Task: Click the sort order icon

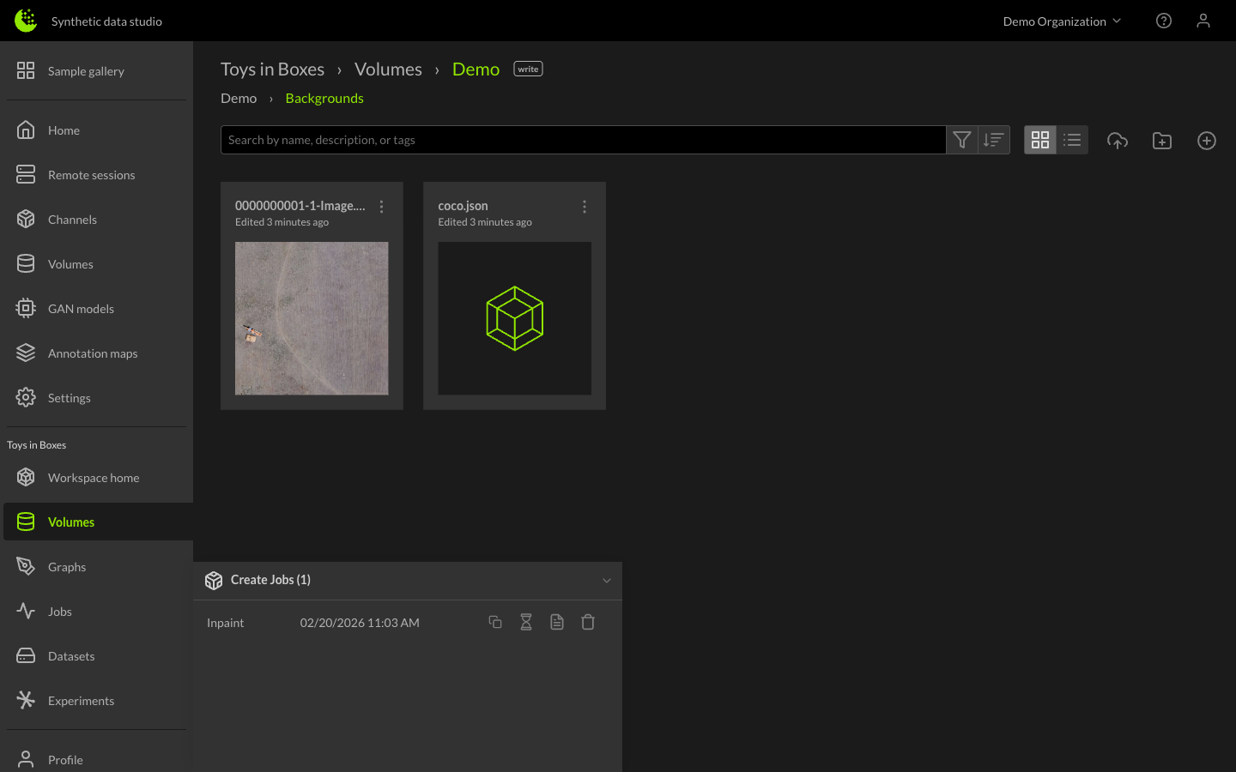Action: (993, 140)
